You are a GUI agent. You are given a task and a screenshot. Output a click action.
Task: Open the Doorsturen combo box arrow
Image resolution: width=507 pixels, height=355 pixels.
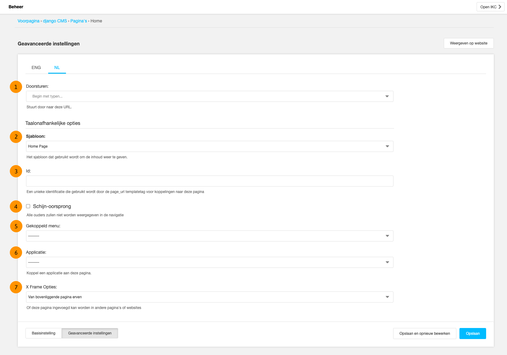point(387,96)
